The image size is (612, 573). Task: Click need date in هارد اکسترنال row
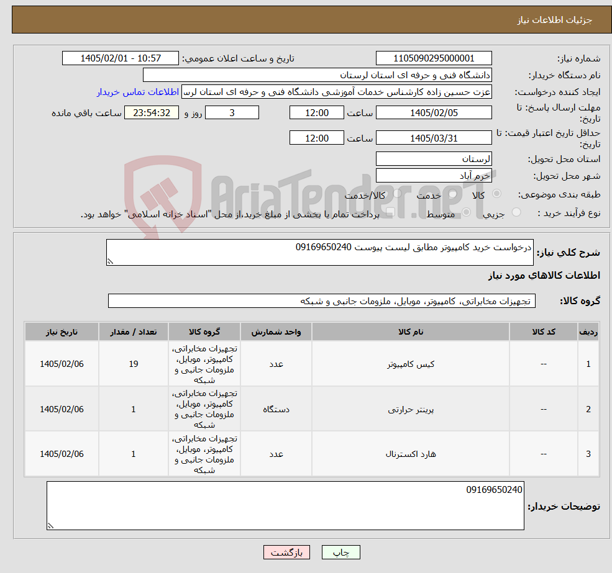click(x=62, y=454)
